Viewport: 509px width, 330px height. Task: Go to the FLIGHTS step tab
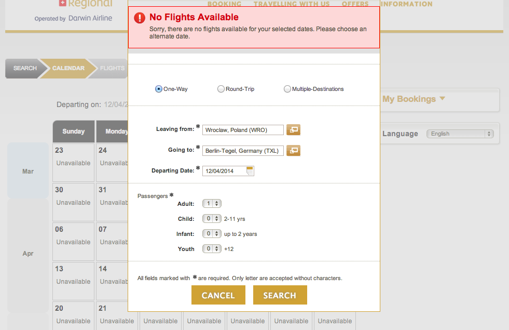coord(111,68)
